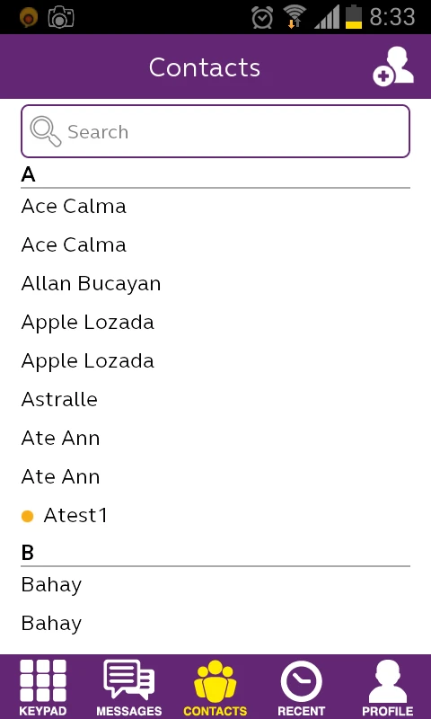Viewport: 431px width, 719px height.
Task: Tap the magnifying glass search icon
Action: pos(45,131)
